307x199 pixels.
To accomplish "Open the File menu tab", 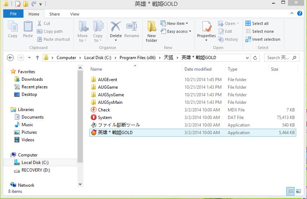I will click(13, 14).
